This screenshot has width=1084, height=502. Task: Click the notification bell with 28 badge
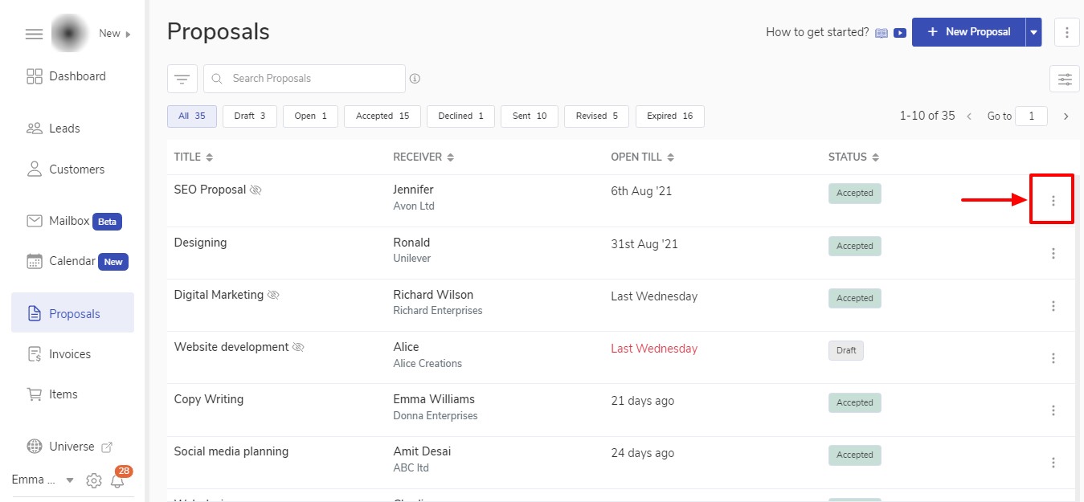pos(118,480)
